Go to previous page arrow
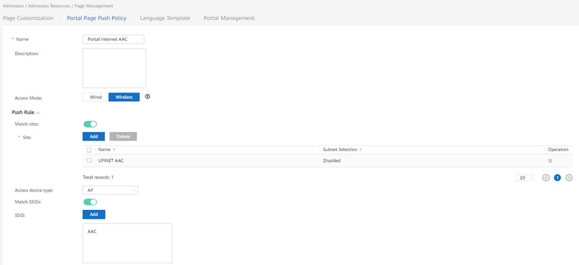Image resolution: width=579 pixels, height=265 pixels. [546, 178]
